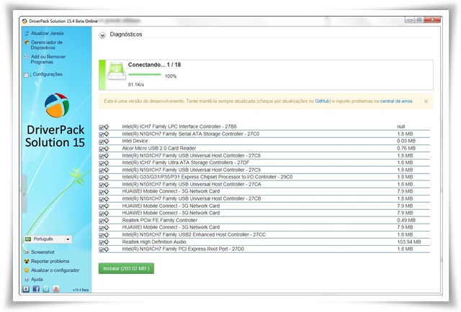Screen dimensions: 461x312
Task: Click the green download drive icon
Action: (116, 71)
